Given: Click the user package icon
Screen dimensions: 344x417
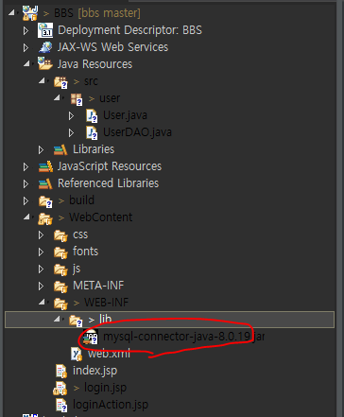Looking at the screenshot, I should pyautogui.click(x=77, y=99).
